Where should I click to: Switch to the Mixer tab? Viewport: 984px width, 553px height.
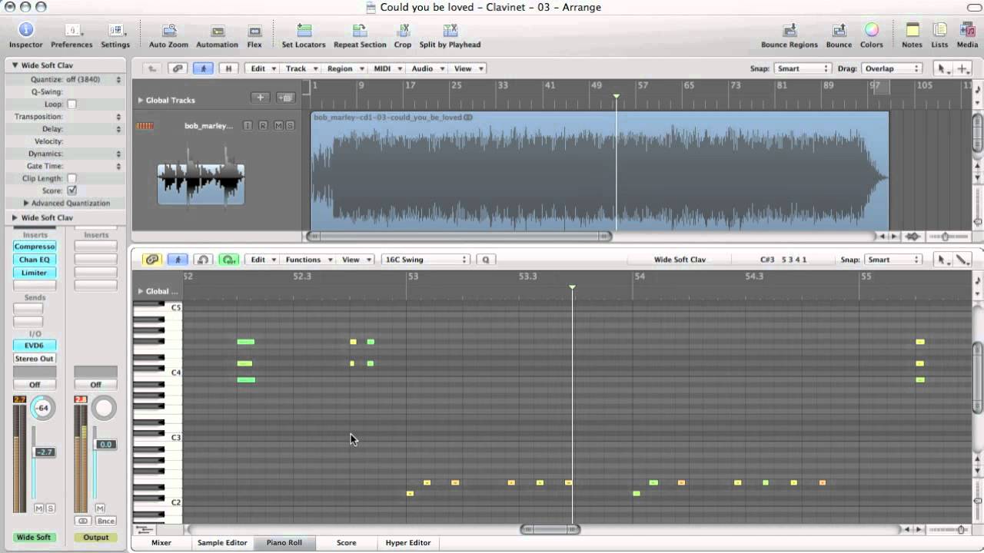(x=161, y=542)
